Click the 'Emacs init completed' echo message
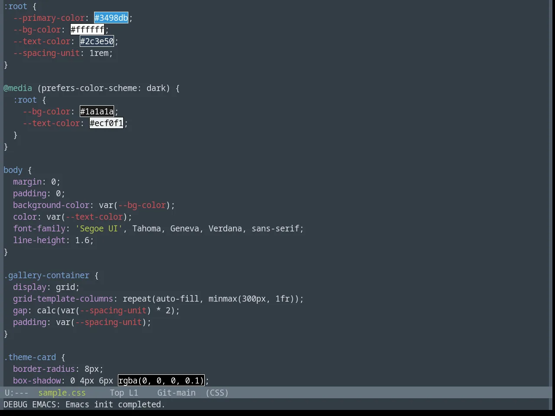This screenshot has height=416, width=555. (115, 404)
